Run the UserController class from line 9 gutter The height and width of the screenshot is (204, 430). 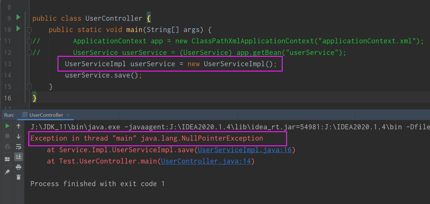click(18, 17)
